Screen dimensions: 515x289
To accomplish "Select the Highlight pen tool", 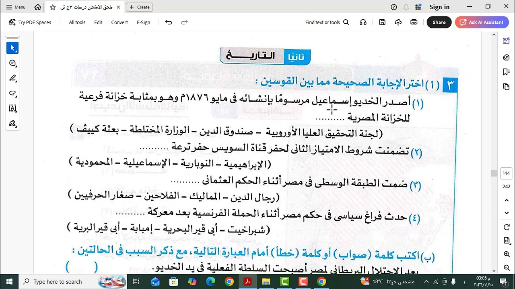I will (x=12, y=78).
